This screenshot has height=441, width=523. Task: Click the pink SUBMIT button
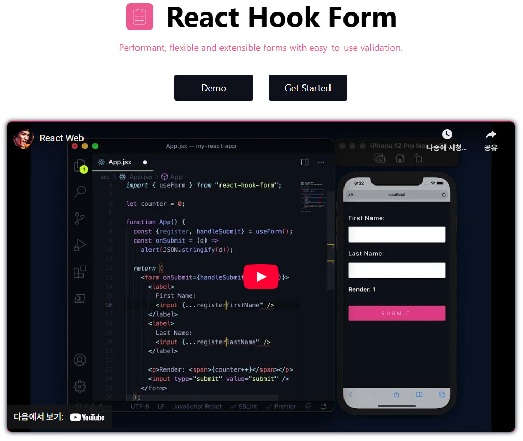(x=396, y=313)
